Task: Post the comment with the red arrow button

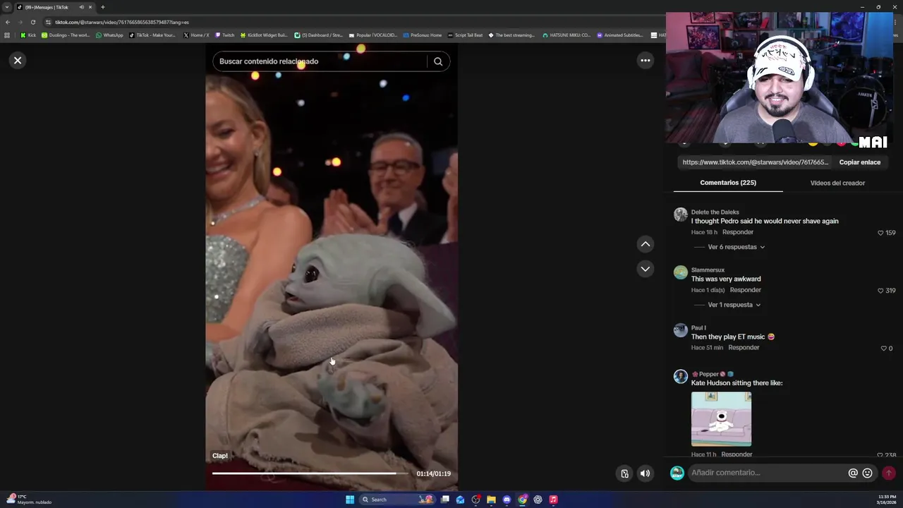Action: coord(889,473)
